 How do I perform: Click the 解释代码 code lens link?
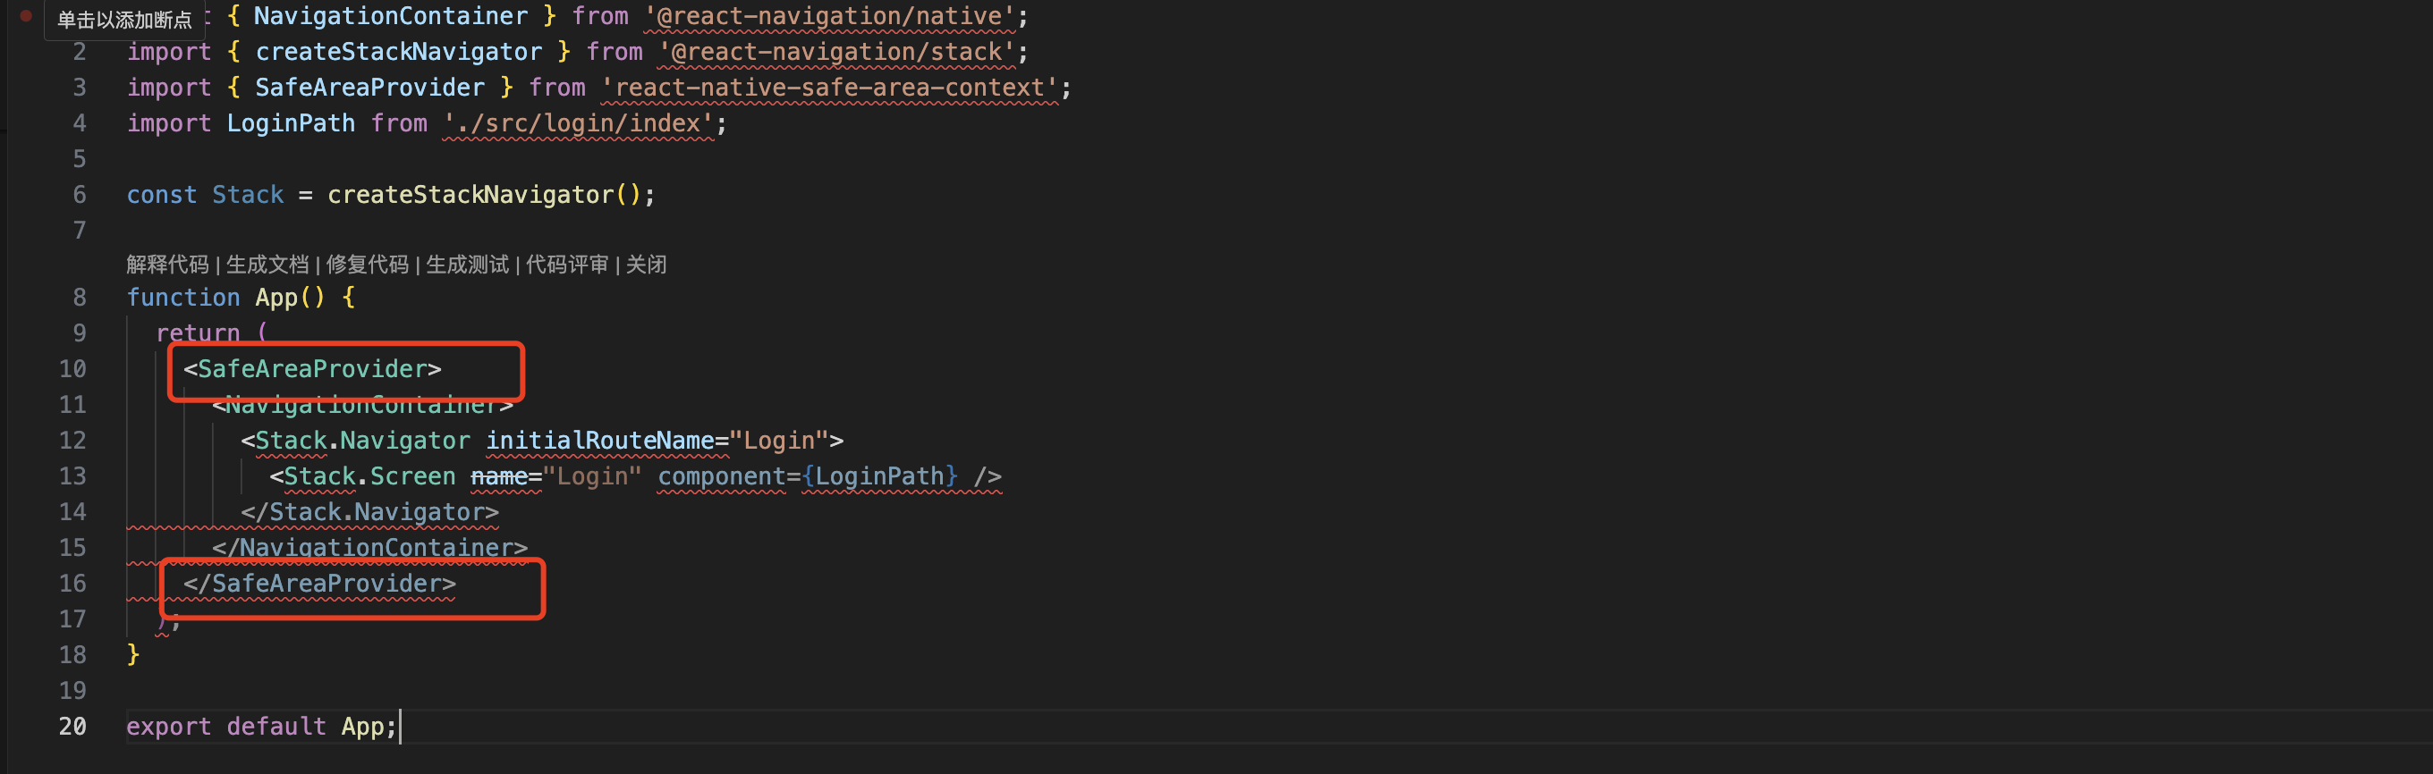(167, 265)
